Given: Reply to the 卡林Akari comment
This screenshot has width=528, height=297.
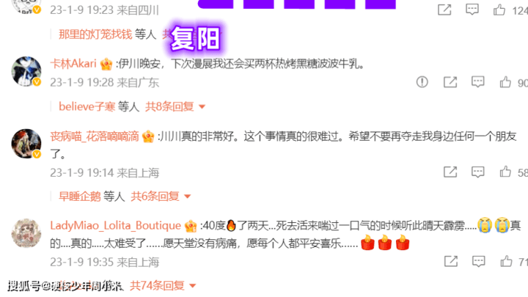Looking at the screenshot, I should (x=477, y=82).
